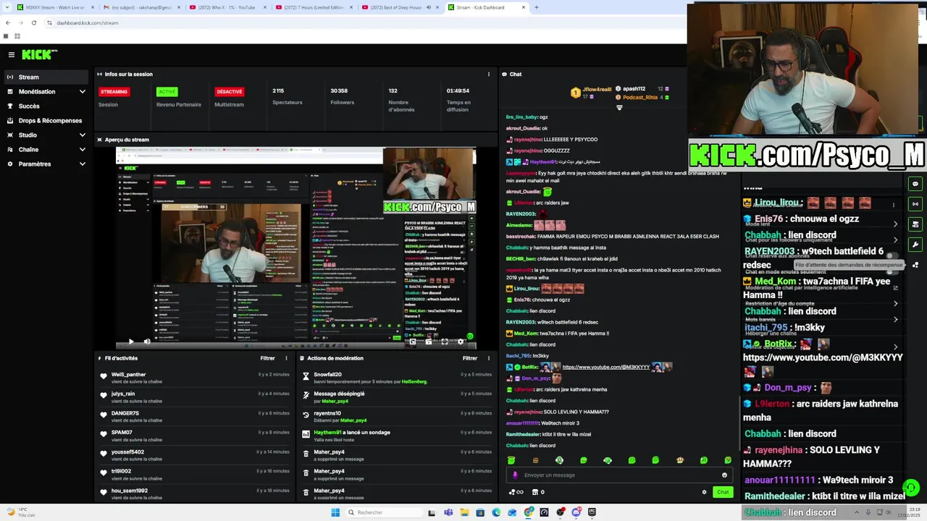Open stream preview settings gear
927x521 pixels.
click(x=460, y=341)
